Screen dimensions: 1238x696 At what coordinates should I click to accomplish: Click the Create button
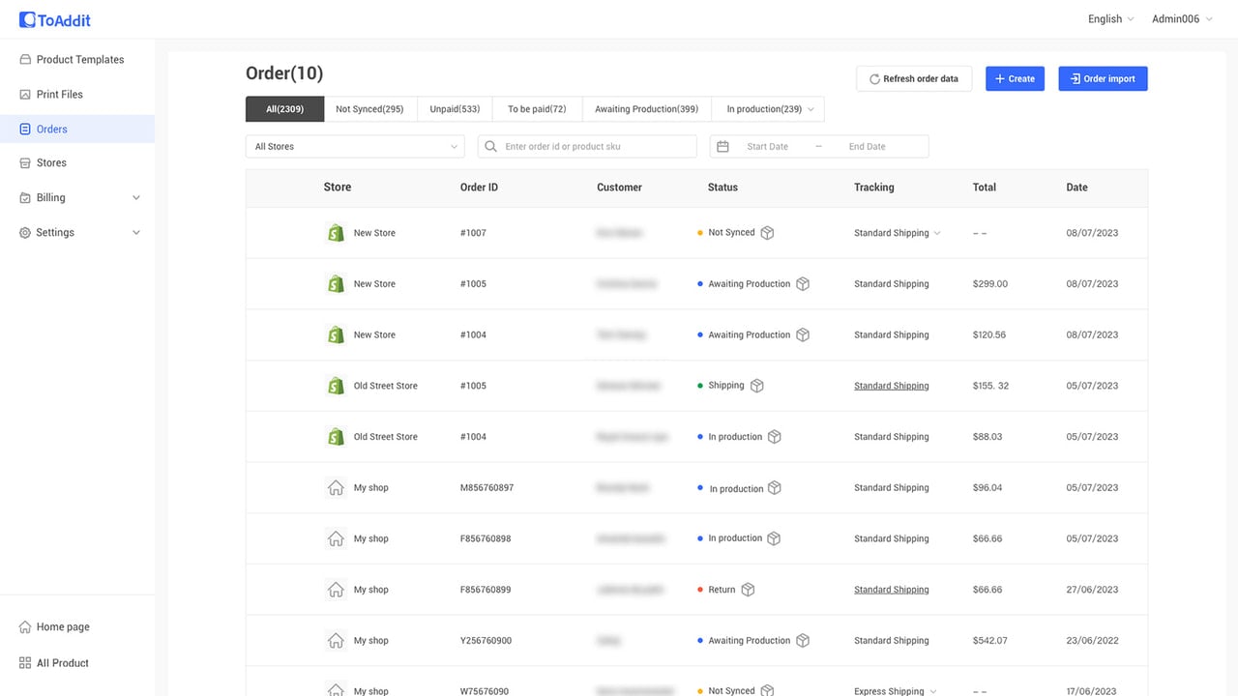[x=1015, y=79]
